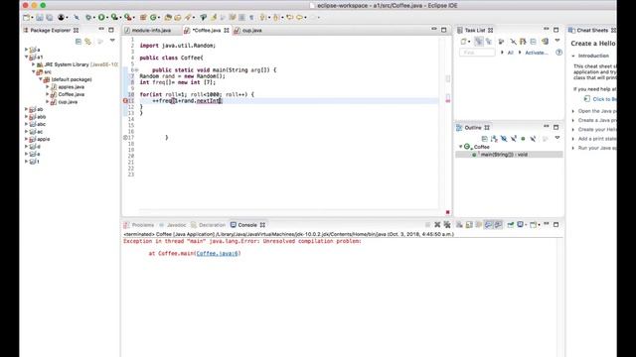Open Outline view menu triangle
636x357 pixels.
click(557, 138)
